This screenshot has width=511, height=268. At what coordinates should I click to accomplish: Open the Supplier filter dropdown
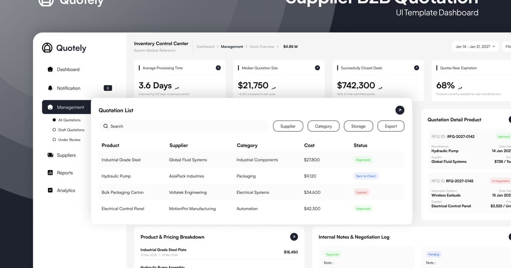pos(288,126)
